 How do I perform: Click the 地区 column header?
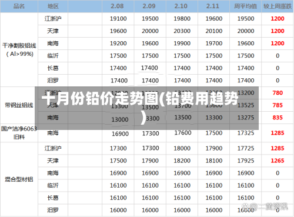53,6
